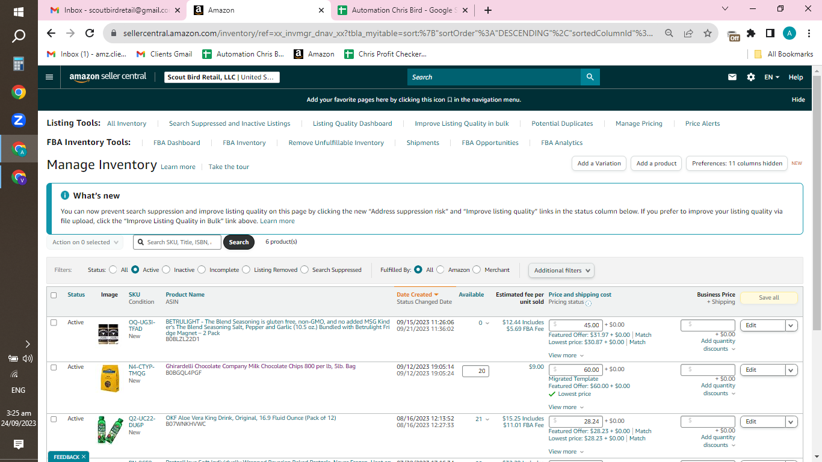Open the Shipments FBA tool
Screen dimensions: 822x462
[422, 143]
